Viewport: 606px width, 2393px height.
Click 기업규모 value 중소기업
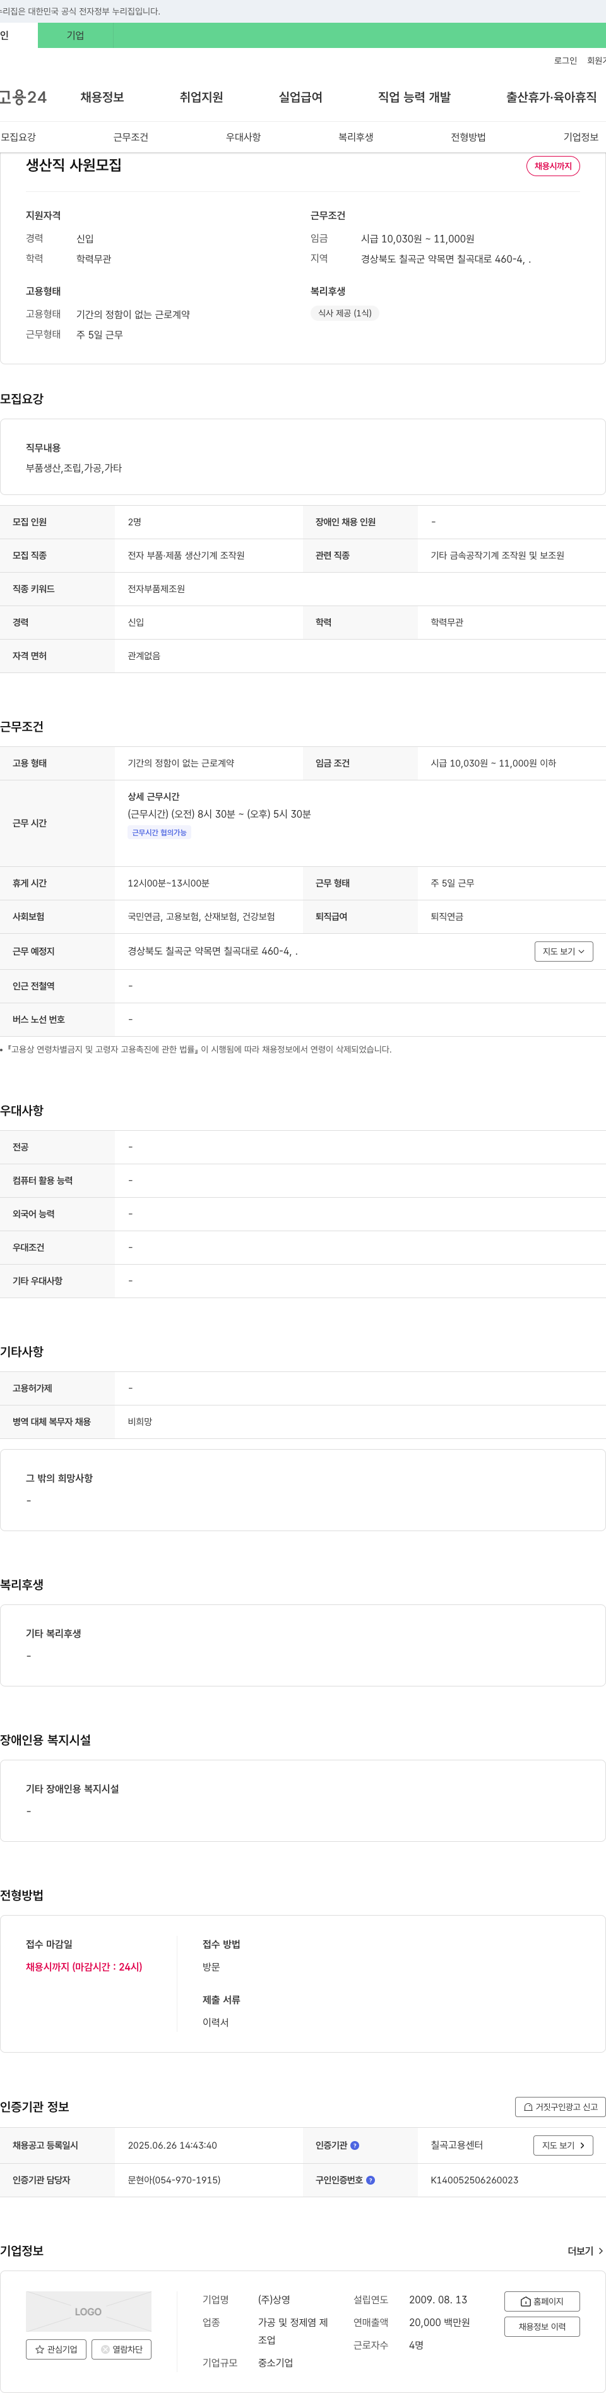(x=275, y=2363)
